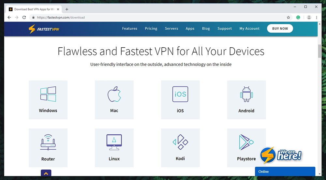This screenshot has height=180, width=326.
Task: Select the Windows download tile icon
Action: [48, 94]
